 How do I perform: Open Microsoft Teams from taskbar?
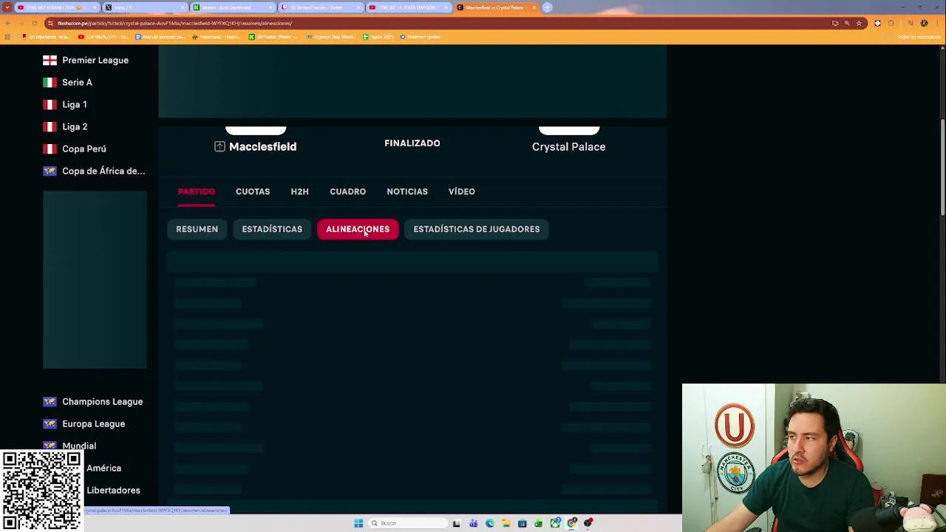pos(473,523)
